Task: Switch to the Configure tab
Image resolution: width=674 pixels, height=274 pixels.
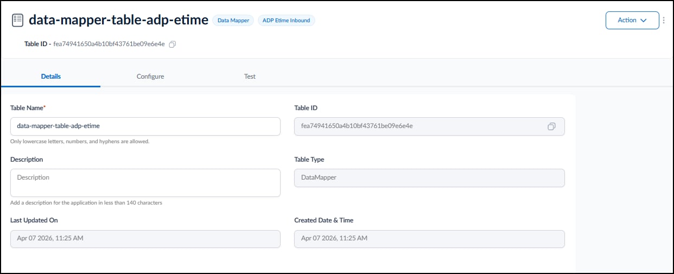Action: [x=150, y=77]
